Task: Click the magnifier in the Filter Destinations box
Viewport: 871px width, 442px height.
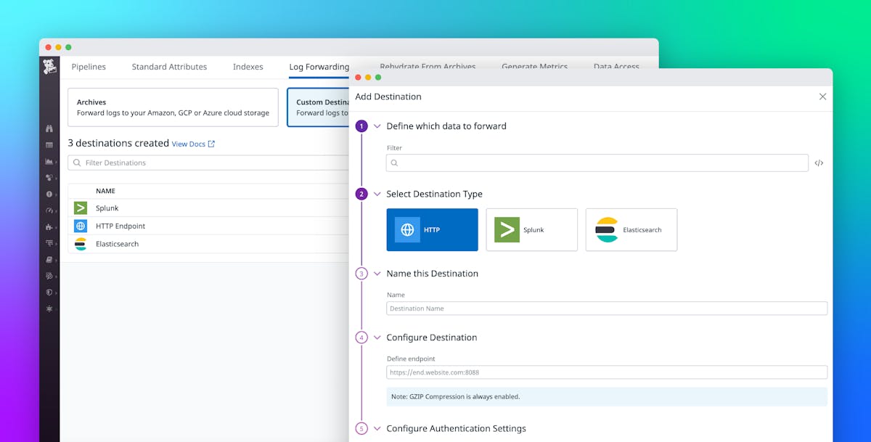Action: pos(77,163)
